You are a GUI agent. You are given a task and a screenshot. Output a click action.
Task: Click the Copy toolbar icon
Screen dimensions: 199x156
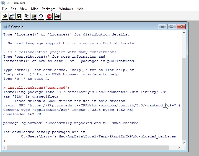click(x=27, y=16)
